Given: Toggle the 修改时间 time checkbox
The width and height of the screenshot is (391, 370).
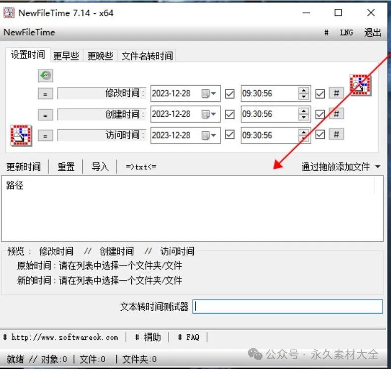Looking at the screenshot, I should click(x=320, y=94).
